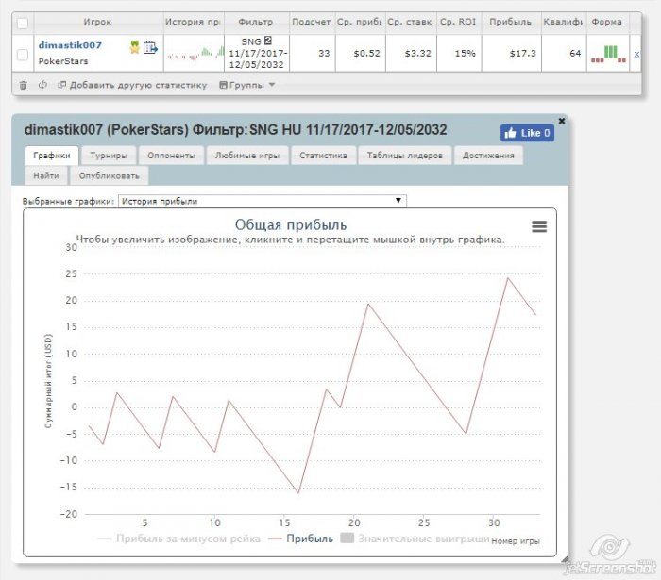661x580 pixels.
Task: Tick the header select-all checkbox
Action: tap(23, 24)
